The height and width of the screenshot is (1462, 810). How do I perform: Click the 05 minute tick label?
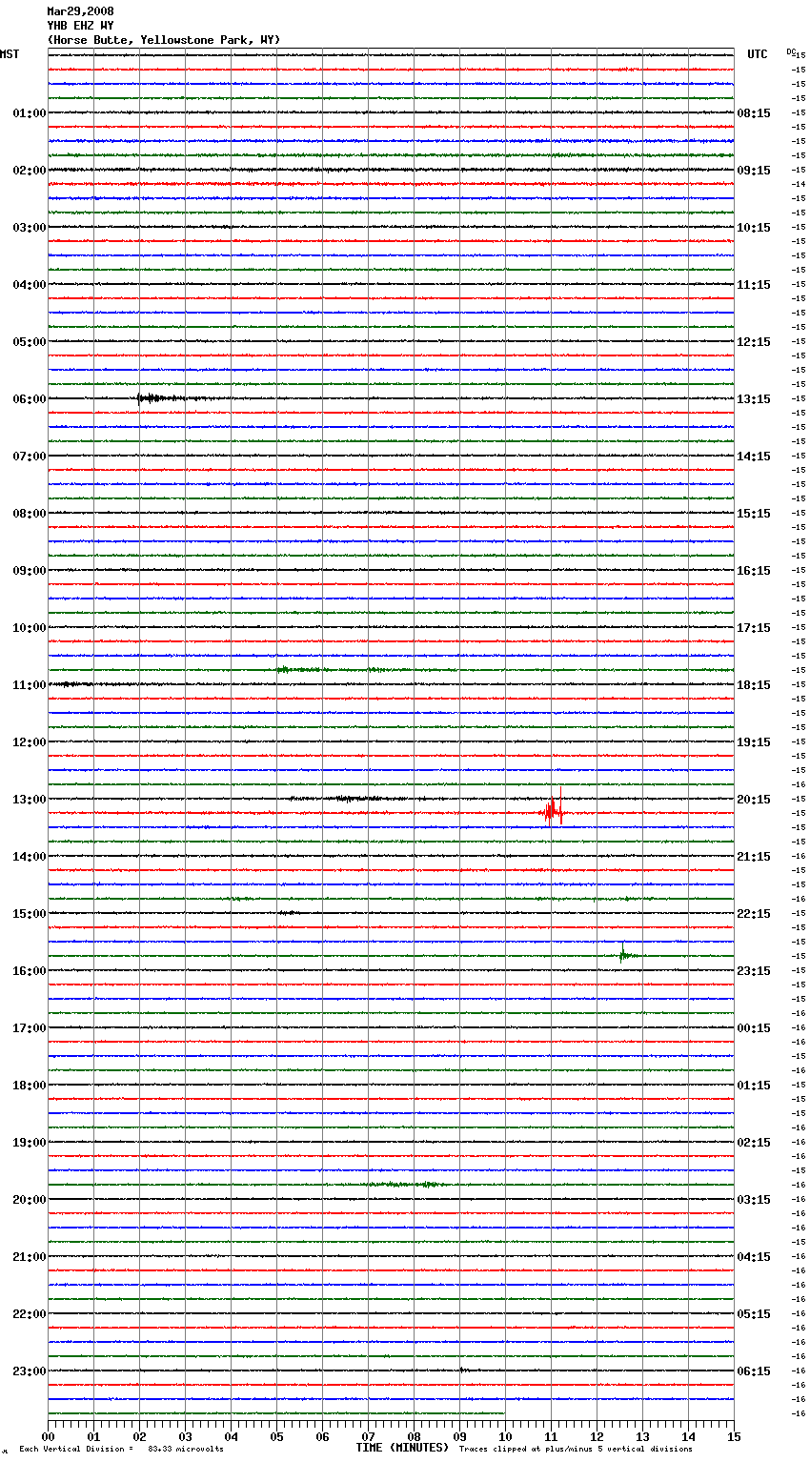click(276, 1436)
